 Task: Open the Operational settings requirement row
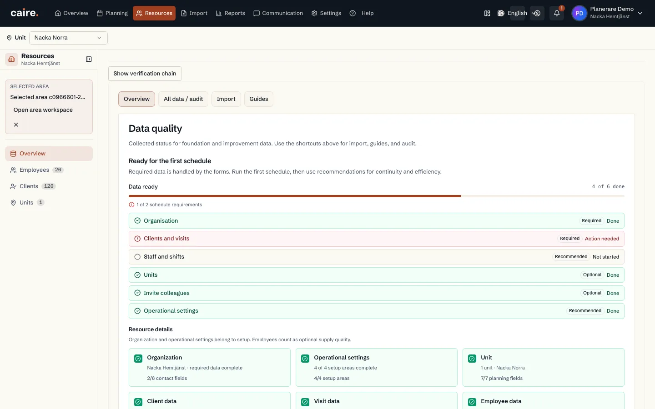tap(377, 311)
